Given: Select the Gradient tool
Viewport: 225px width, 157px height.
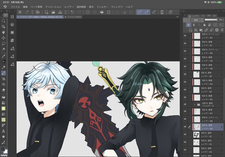Looking at the screenshot, I should 3,103.
